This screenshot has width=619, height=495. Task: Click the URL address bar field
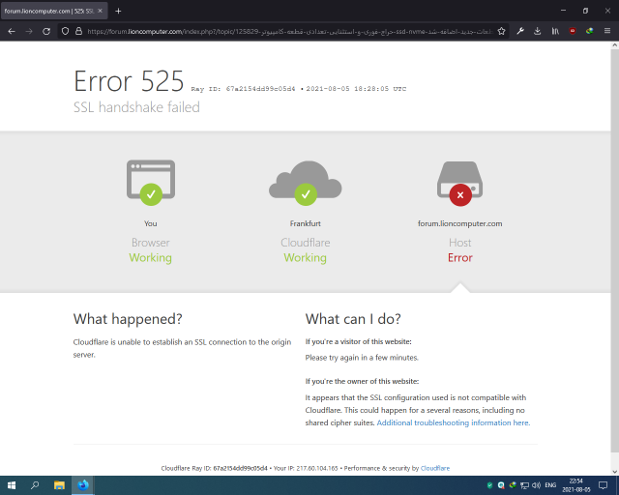pyautogui.click(x=290, y=31)
